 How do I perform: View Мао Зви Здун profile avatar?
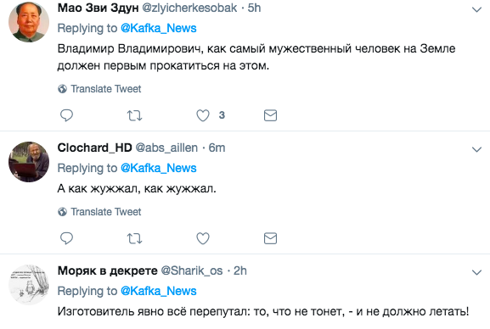[29, 22]
